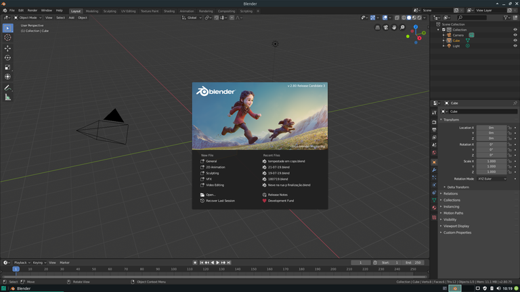The image size is (520, 292).
Task: Click the Scale Z value field
Action: tap(492, 172)
